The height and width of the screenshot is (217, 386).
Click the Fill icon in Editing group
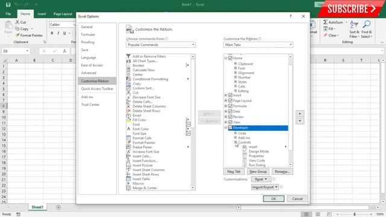point(326,29)
